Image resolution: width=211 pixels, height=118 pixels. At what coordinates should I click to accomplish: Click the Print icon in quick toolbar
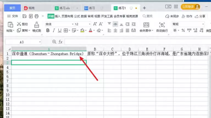37,16
